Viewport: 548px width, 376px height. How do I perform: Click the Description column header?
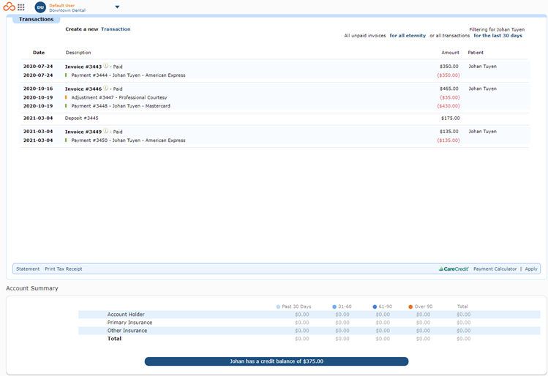pos(78,53)
